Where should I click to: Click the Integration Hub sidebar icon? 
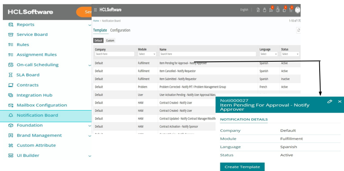[11, 95]
